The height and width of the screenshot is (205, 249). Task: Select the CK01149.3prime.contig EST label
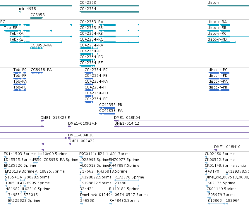[x=225, y=166]
